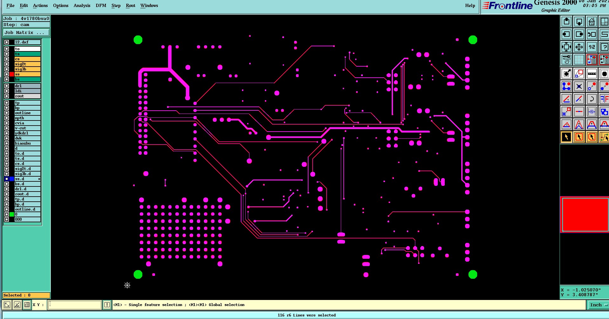Select the ydkdrl layer row
The height and width of the screenshot is (319, 609).
[x=27, y=133]
